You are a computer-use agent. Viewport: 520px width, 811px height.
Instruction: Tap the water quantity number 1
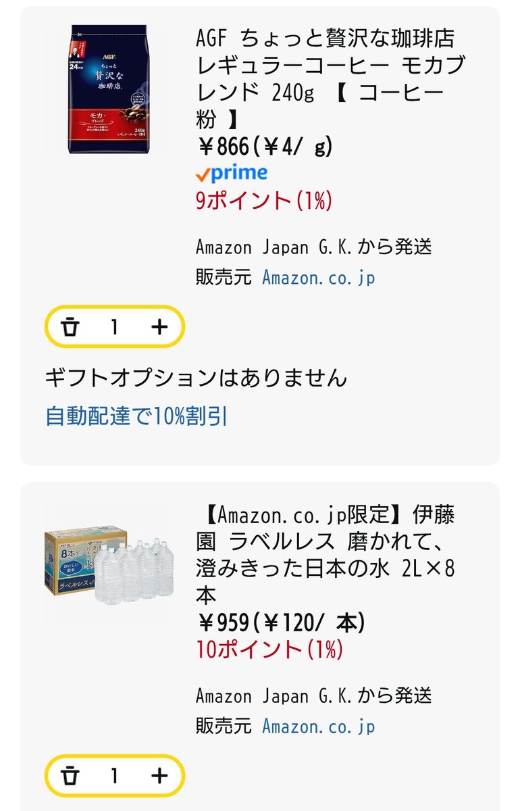point(115,776)
